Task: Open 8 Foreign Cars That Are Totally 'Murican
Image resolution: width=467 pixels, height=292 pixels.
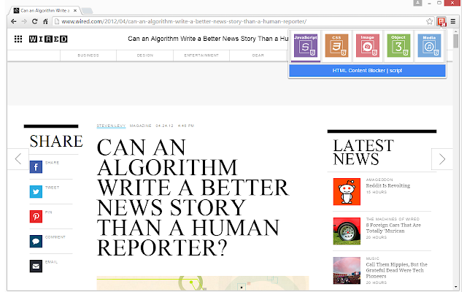Action: coord(393,228)
